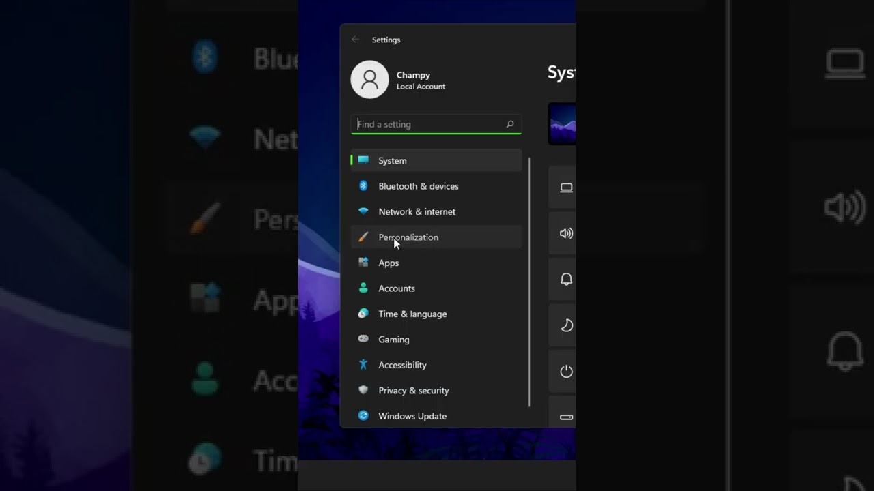Open Time & language settings

(436, 314)
